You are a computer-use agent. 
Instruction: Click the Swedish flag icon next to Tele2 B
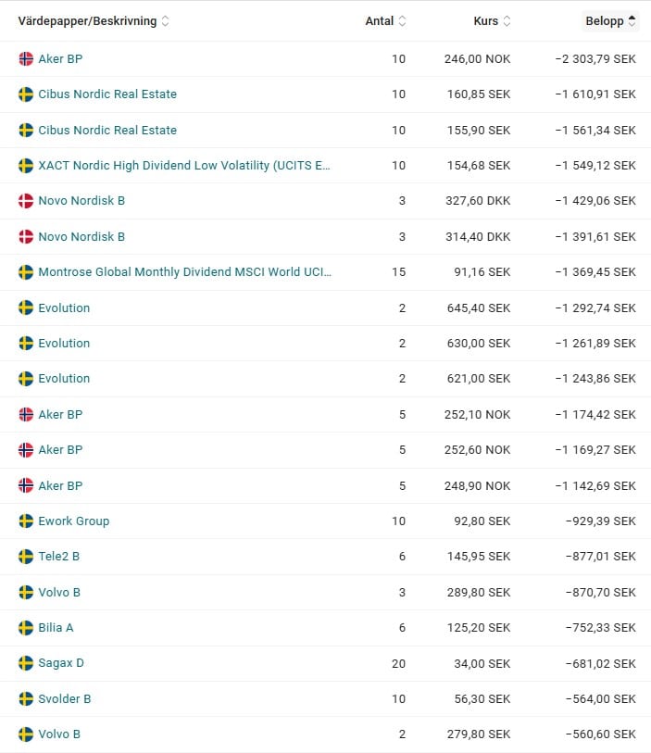(26, 557)
